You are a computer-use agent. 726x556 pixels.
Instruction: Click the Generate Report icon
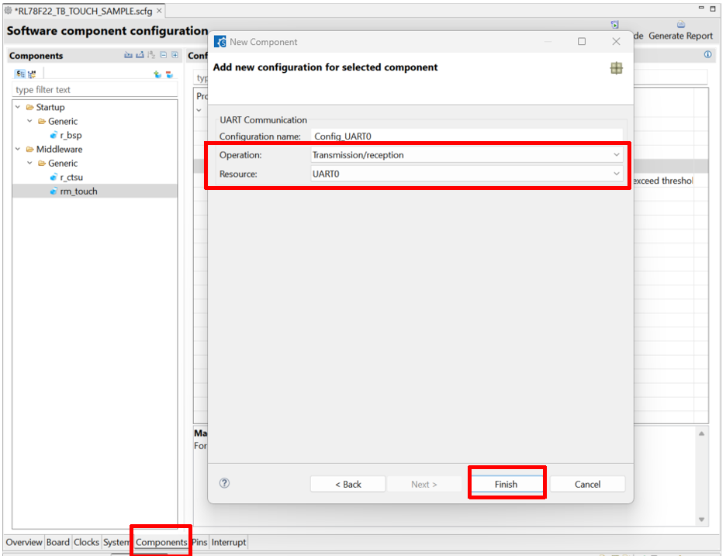tap(680, 26)
